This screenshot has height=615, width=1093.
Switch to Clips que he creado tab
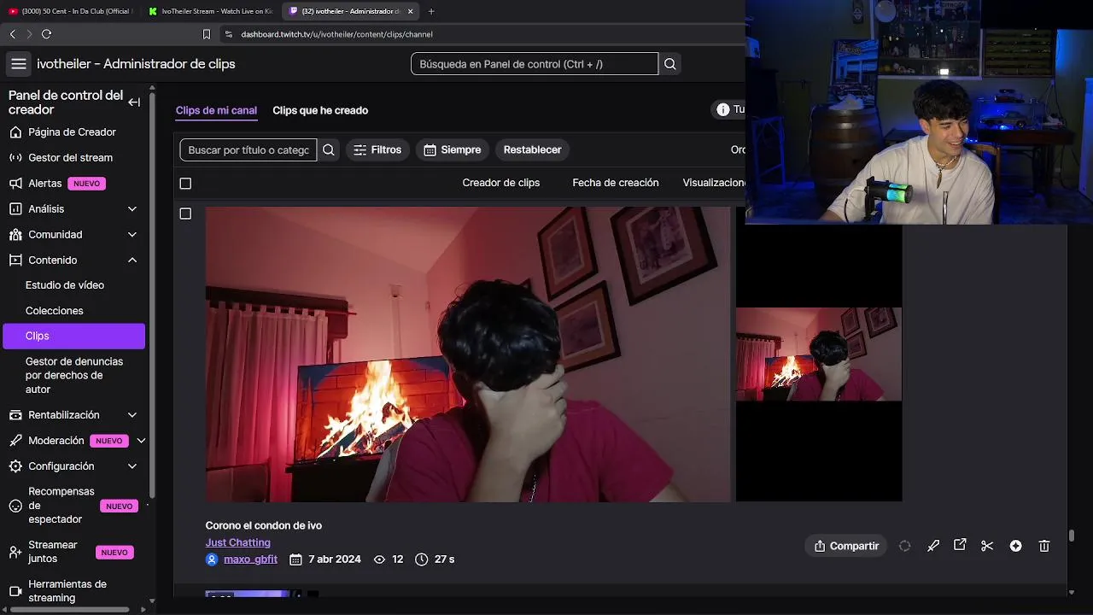[x=320, y=110]
